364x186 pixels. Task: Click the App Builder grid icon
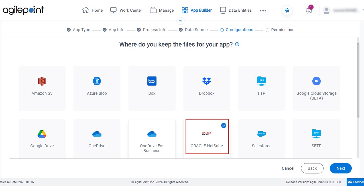(x=185, y=10)
